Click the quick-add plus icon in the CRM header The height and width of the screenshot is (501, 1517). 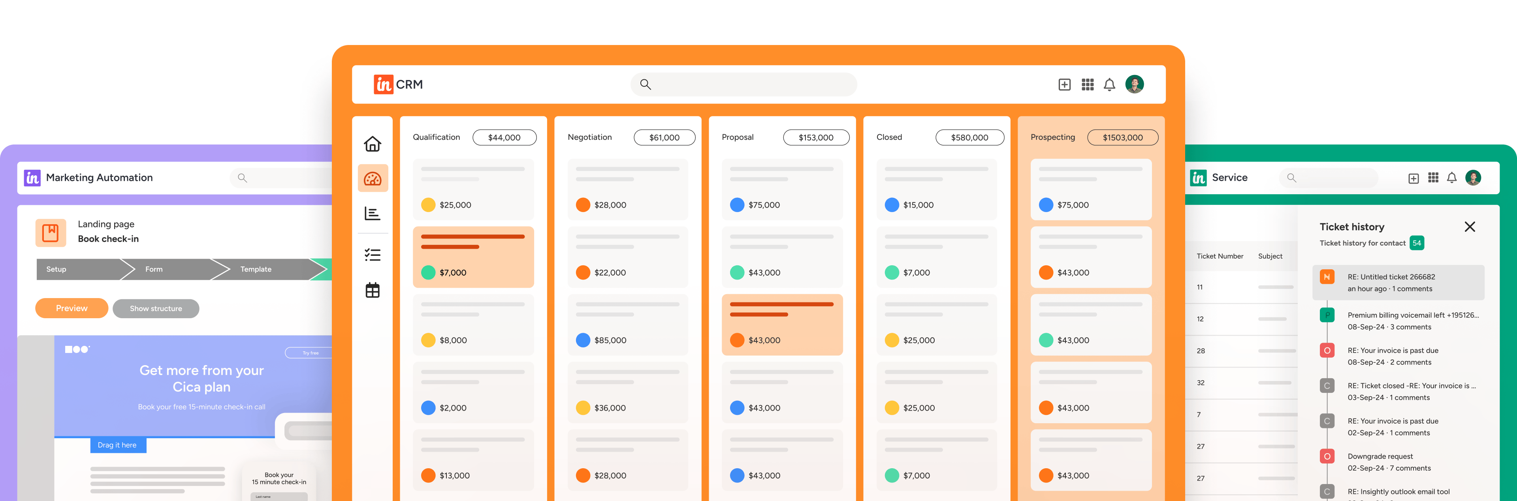[1064, 84]
